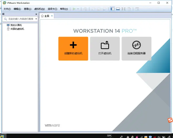Open the 选项卡(T) menu

(x=52, y=9)
